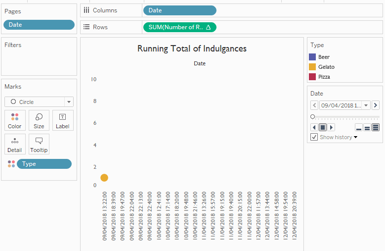Open the Label mark card
Screen dimensions: 385x251
click(x=63, y=120)
